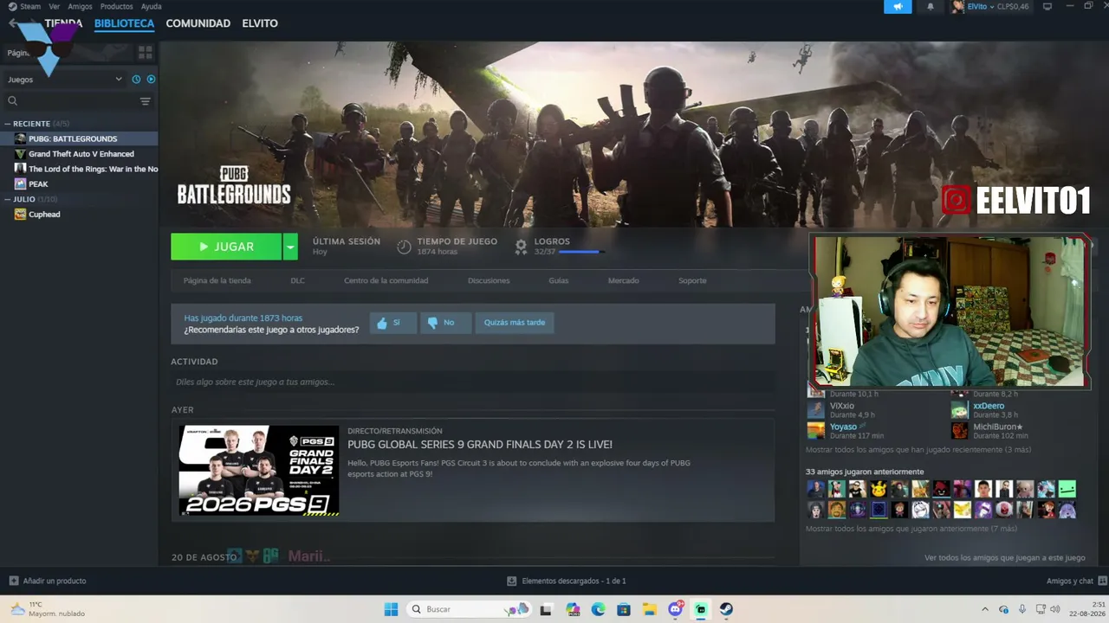Open the Ver menu
This screenshot has width=1109, height=623.
click(54, 6)
